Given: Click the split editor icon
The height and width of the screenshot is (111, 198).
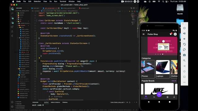Looking at the screenshot, I should point(134,8).
